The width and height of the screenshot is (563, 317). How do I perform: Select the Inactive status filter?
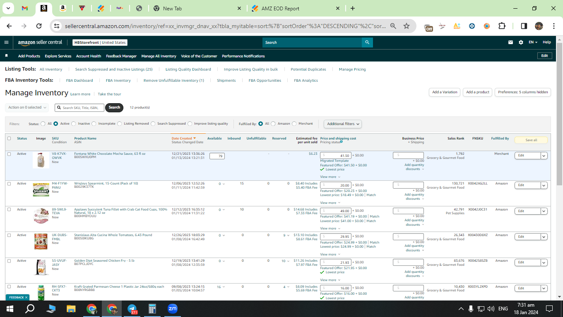coord(74,123)
